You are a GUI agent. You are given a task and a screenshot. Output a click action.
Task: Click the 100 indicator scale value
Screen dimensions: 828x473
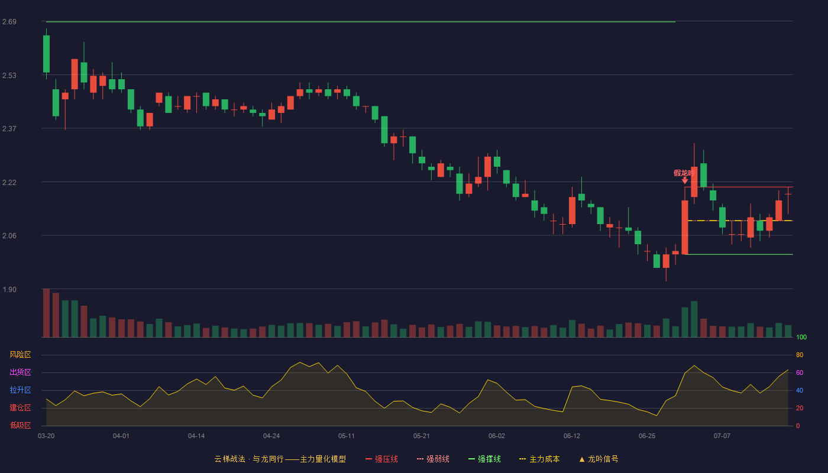801,338
